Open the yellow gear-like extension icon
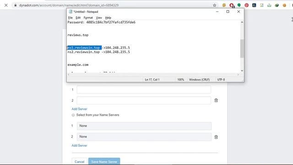Screen dimensions: 293x165 tap(224, 5)
